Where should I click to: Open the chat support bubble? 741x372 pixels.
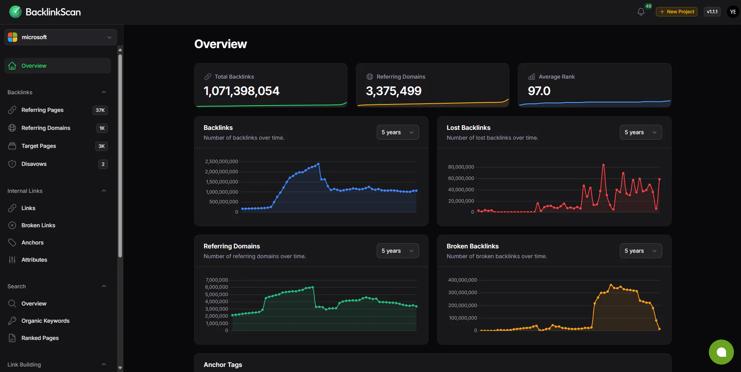coord(721,352)
